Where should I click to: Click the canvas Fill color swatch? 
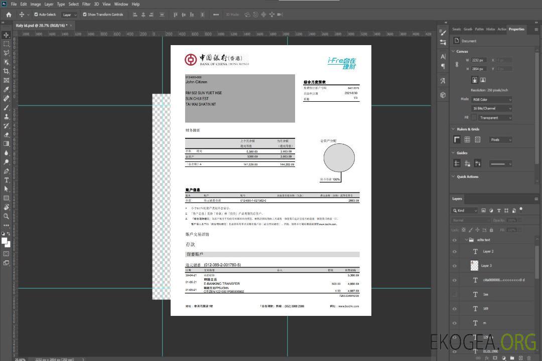(474, 118)
